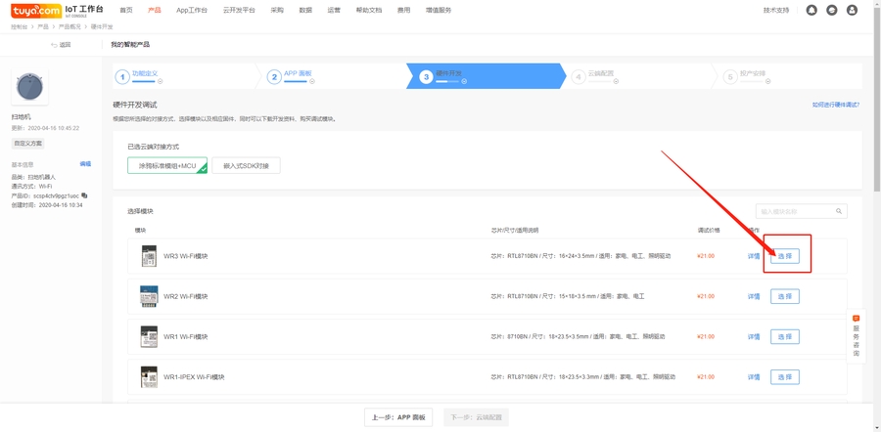The image size is (881, 432).
Task: Open the messages chat icon in header
Action: [831, 10]
